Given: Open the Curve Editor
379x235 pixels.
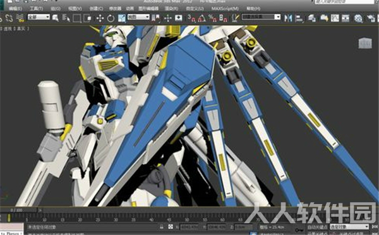Looking at the screenshot, I should (x=335, y=18).
